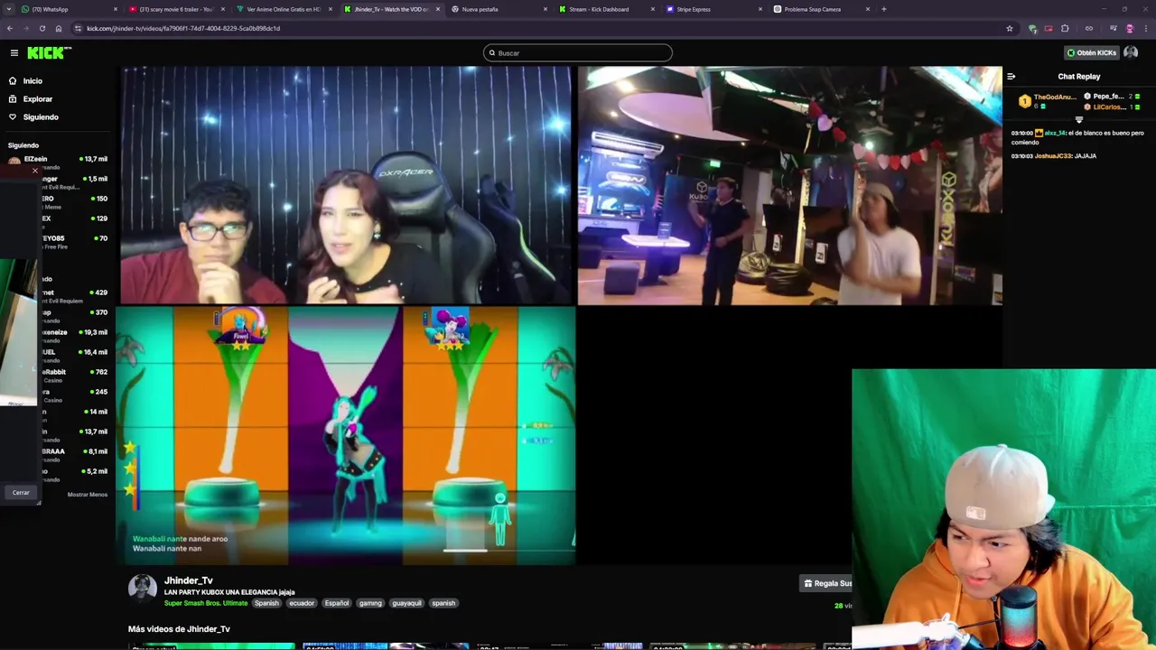
Task: Click Mostrar Menos in the sidebar
Action: [x=88, y=495]
